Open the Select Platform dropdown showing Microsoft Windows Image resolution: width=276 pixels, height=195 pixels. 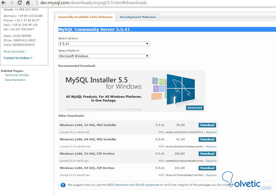(x=104, y=56)
